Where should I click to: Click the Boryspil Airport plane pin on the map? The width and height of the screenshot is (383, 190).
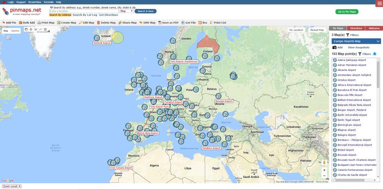[218, 96]
